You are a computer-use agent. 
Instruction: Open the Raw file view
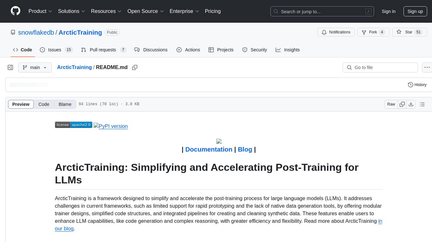[391, 104]
